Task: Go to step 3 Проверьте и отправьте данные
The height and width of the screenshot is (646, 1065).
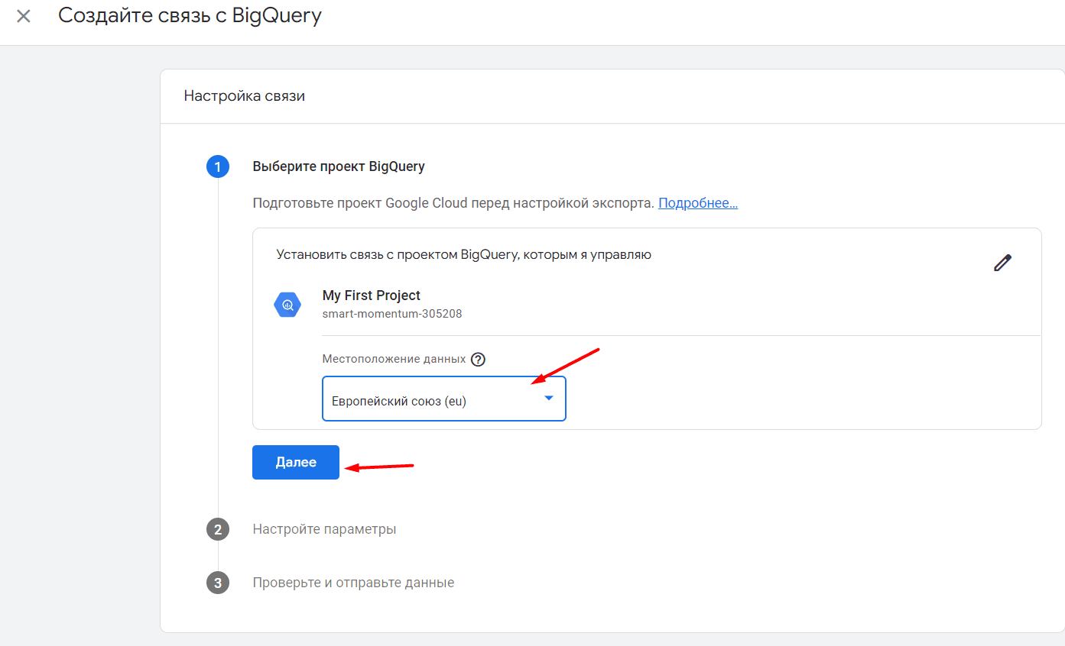Action: tap(353, 583)
